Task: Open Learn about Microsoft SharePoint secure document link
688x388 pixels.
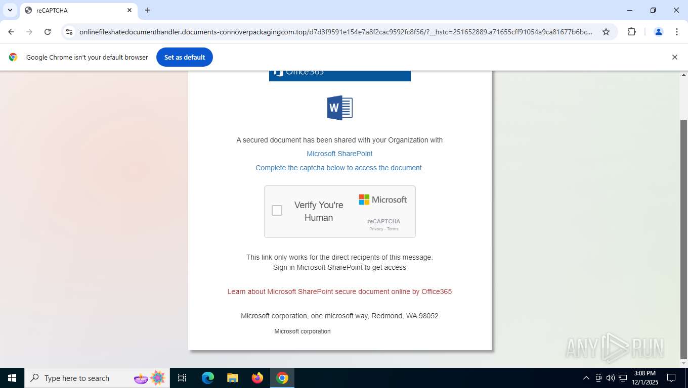Action: 339,292
